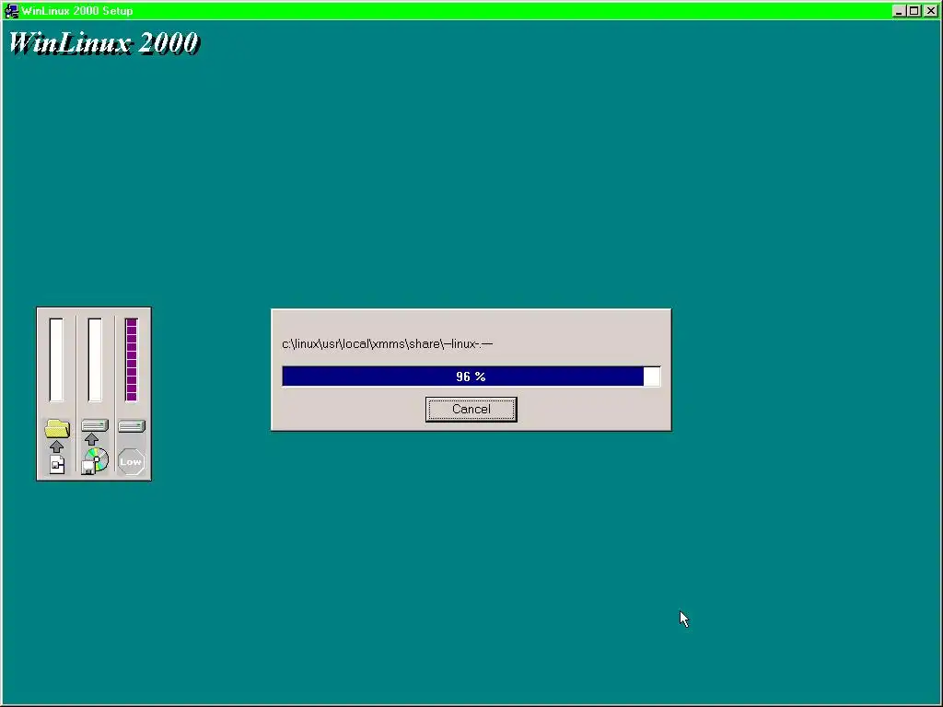Minimize the WinLinux 2000 Setup window
The height and width of the screenshot is (707, 943).
[899, 11]
